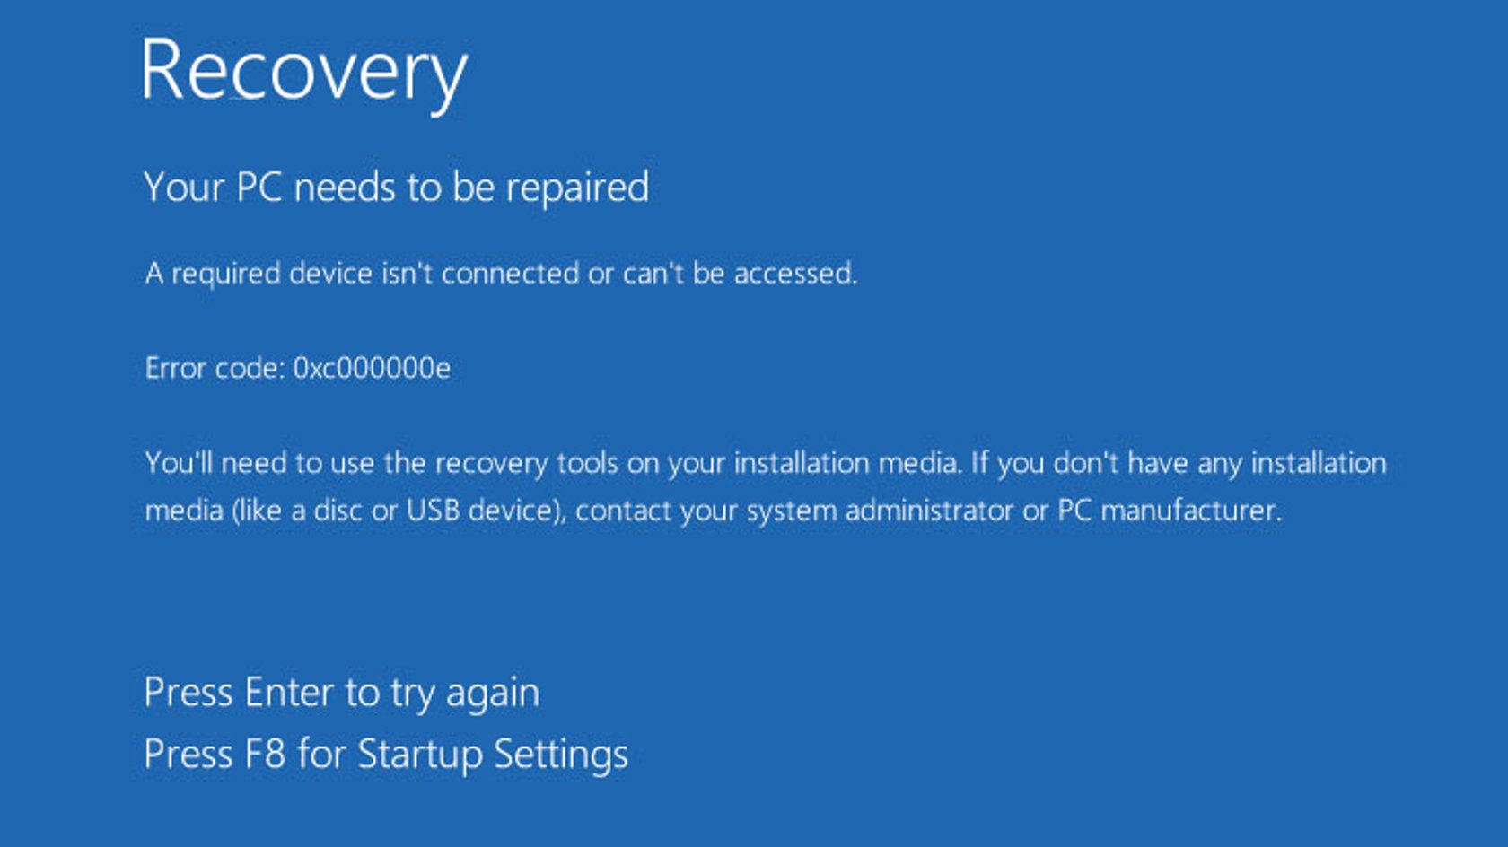Click 'Your PC needs to be repaired' subtitle
Screen dimensions: 1508x847
coord(396,188)
